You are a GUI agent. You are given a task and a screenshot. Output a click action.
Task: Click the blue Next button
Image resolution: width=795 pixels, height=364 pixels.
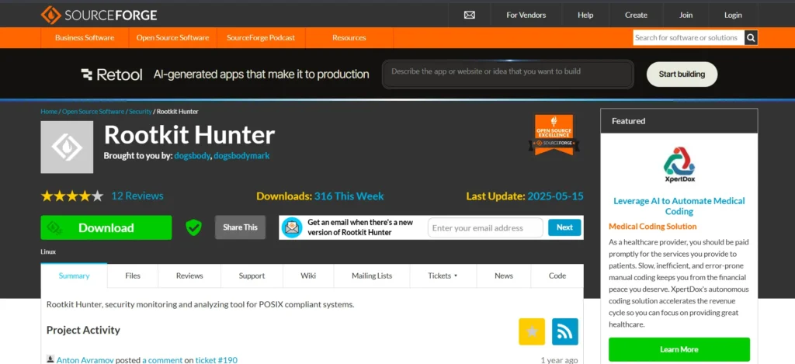click(564, 227)
